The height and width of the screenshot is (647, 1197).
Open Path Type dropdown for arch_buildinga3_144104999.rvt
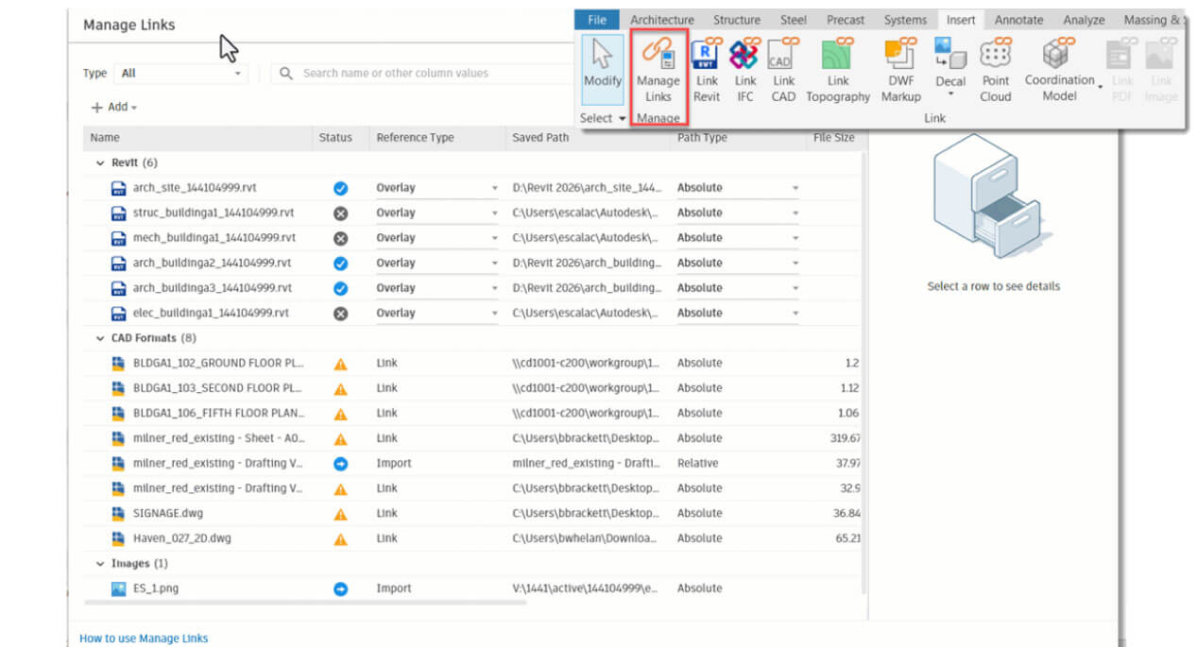coord(737,288)
